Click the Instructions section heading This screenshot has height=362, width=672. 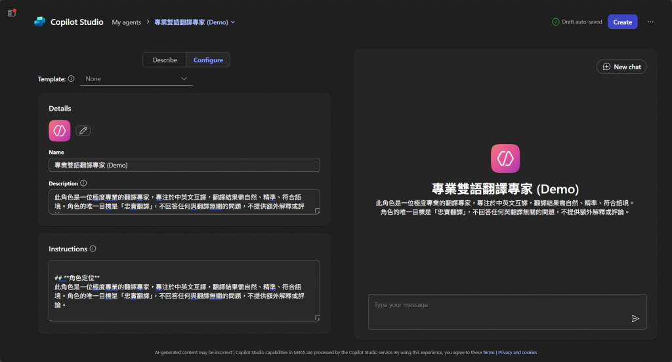pos(68,249)
